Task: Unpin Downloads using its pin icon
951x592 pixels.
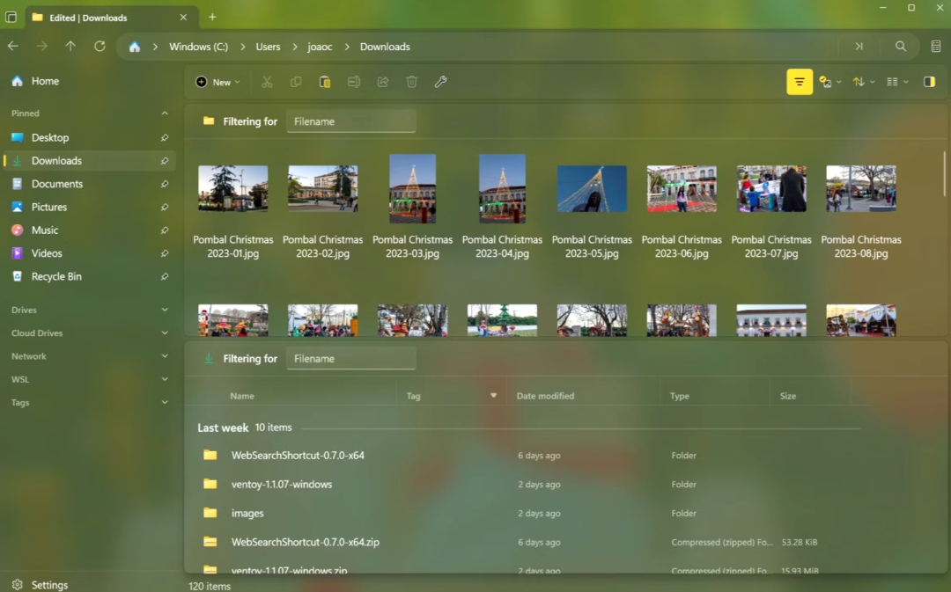Action: [x=165, y=161]
